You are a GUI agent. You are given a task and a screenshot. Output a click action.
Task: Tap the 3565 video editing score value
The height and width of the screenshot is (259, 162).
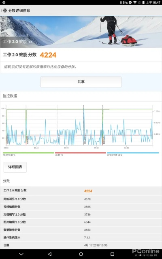pyautogui.click(x=87, y=207)
